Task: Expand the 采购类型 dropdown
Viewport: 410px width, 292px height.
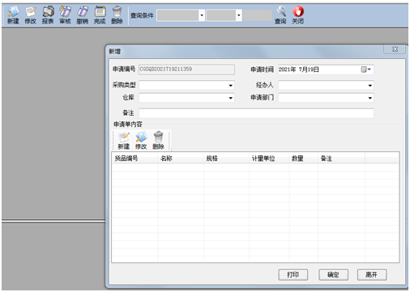Action: 230,86
